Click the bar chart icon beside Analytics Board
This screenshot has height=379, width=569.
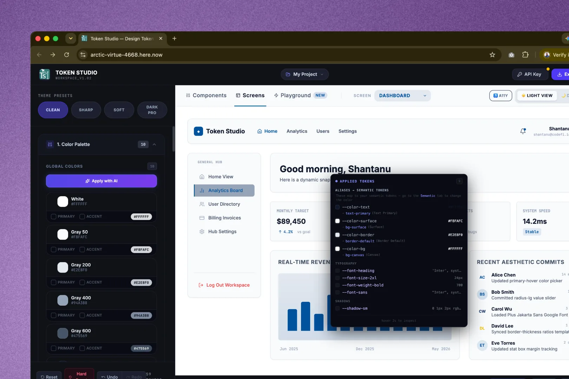point(202,191)
